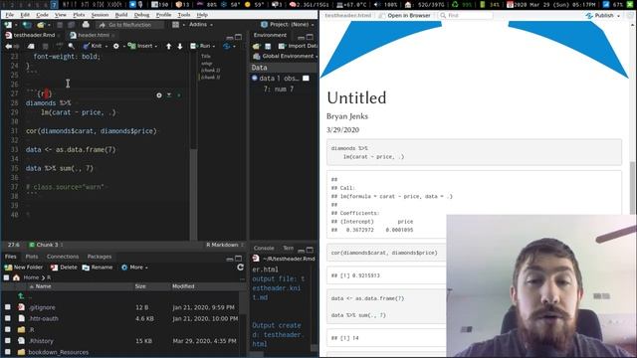Open the Global Environment dropdown

tap(286, 56)
